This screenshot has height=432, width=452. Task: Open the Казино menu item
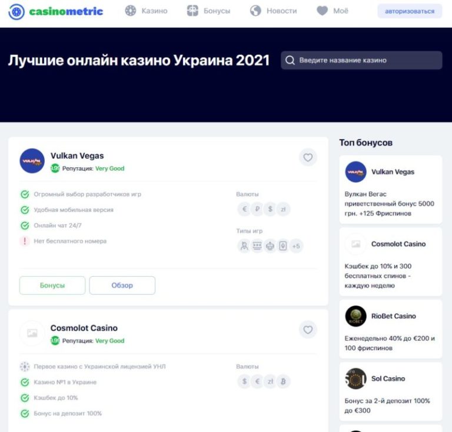click(146, 11)
